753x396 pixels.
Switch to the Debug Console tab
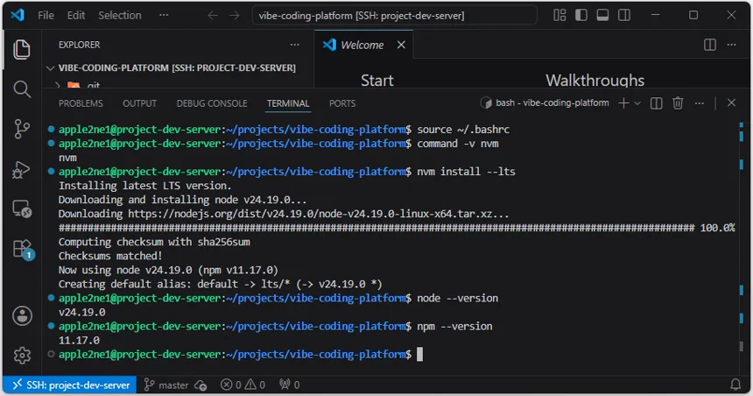[212, 103]
